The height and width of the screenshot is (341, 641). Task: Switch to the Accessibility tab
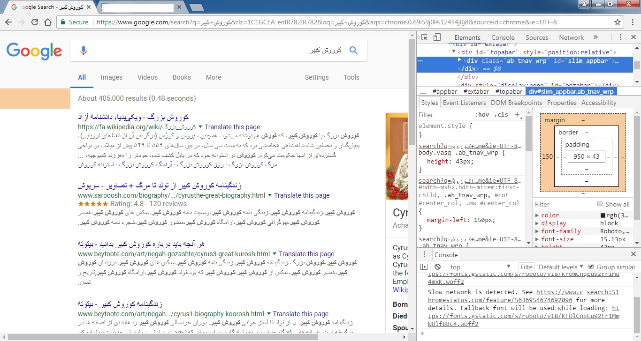point(599,103)
